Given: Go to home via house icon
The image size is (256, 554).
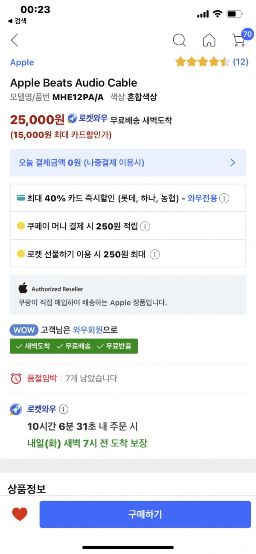Looking at the screenshot, I should pos(209,40).
